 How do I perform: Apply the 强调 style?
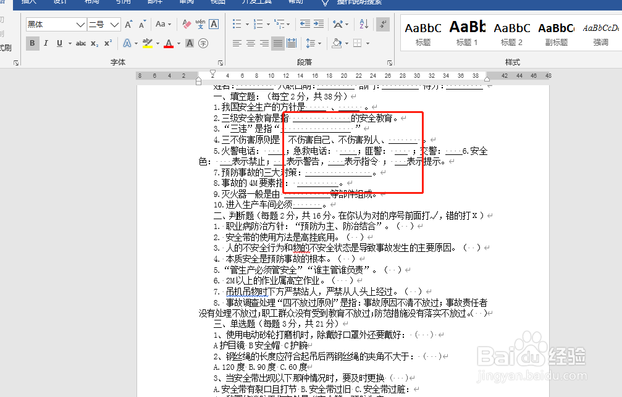click(x=600, y=34)
